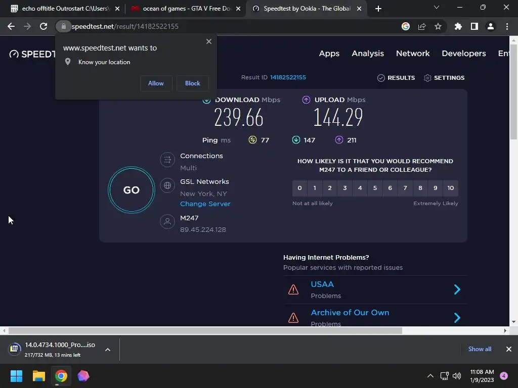Image resolution: width=518 pixels, height=388 pixels.
Task: Click the Change Server link
Action: (205, 204)
